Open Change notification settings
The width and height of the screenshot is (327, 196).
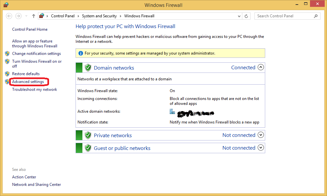tap(37, 54)
